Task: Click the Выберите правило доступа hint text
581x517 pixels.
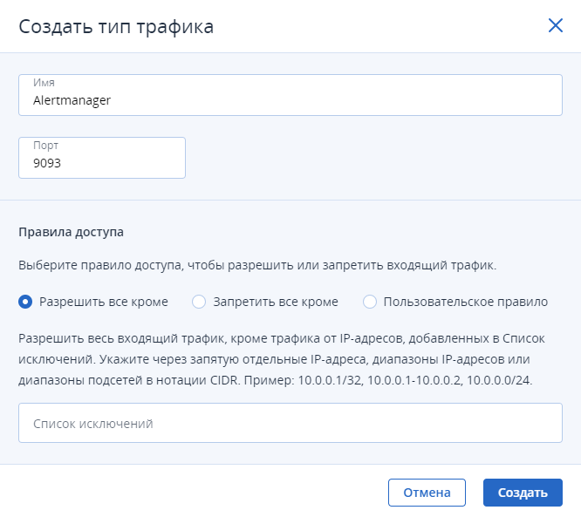Action: tap(257, 265)
